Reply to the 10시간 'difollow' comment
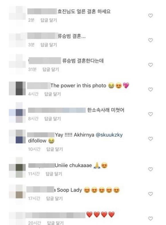Image resolution: width=166 pixels, height=225 pixels. click(55, 149)
